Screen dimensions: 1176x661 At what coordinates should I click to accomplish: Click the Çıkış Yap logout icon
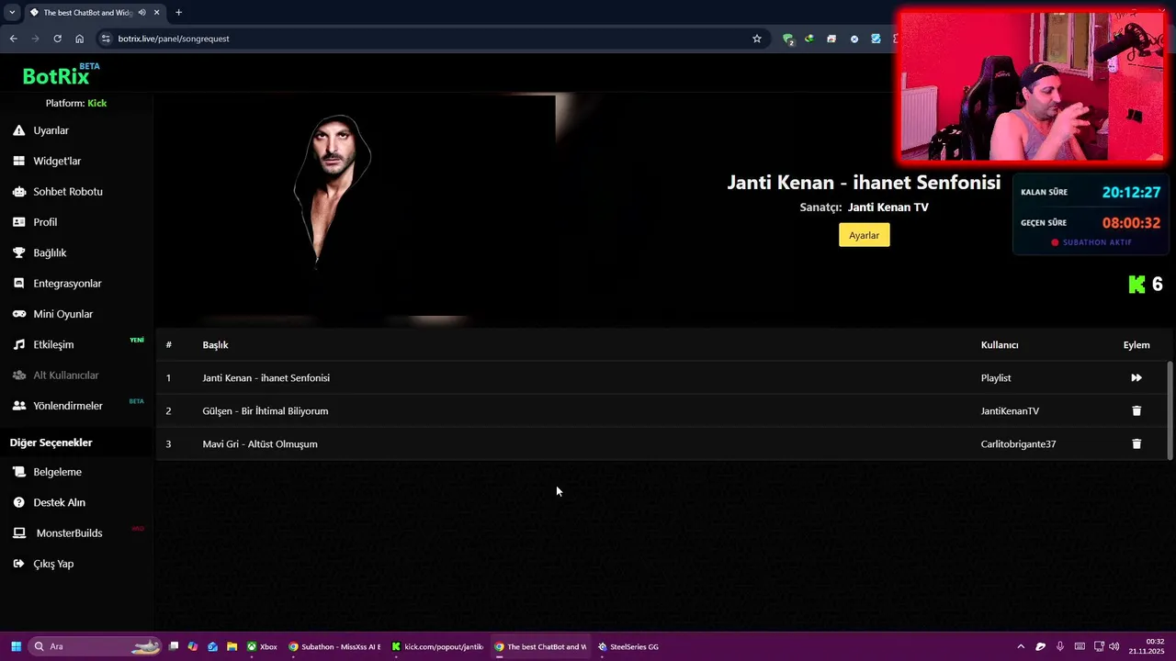(x=18, y=564)
